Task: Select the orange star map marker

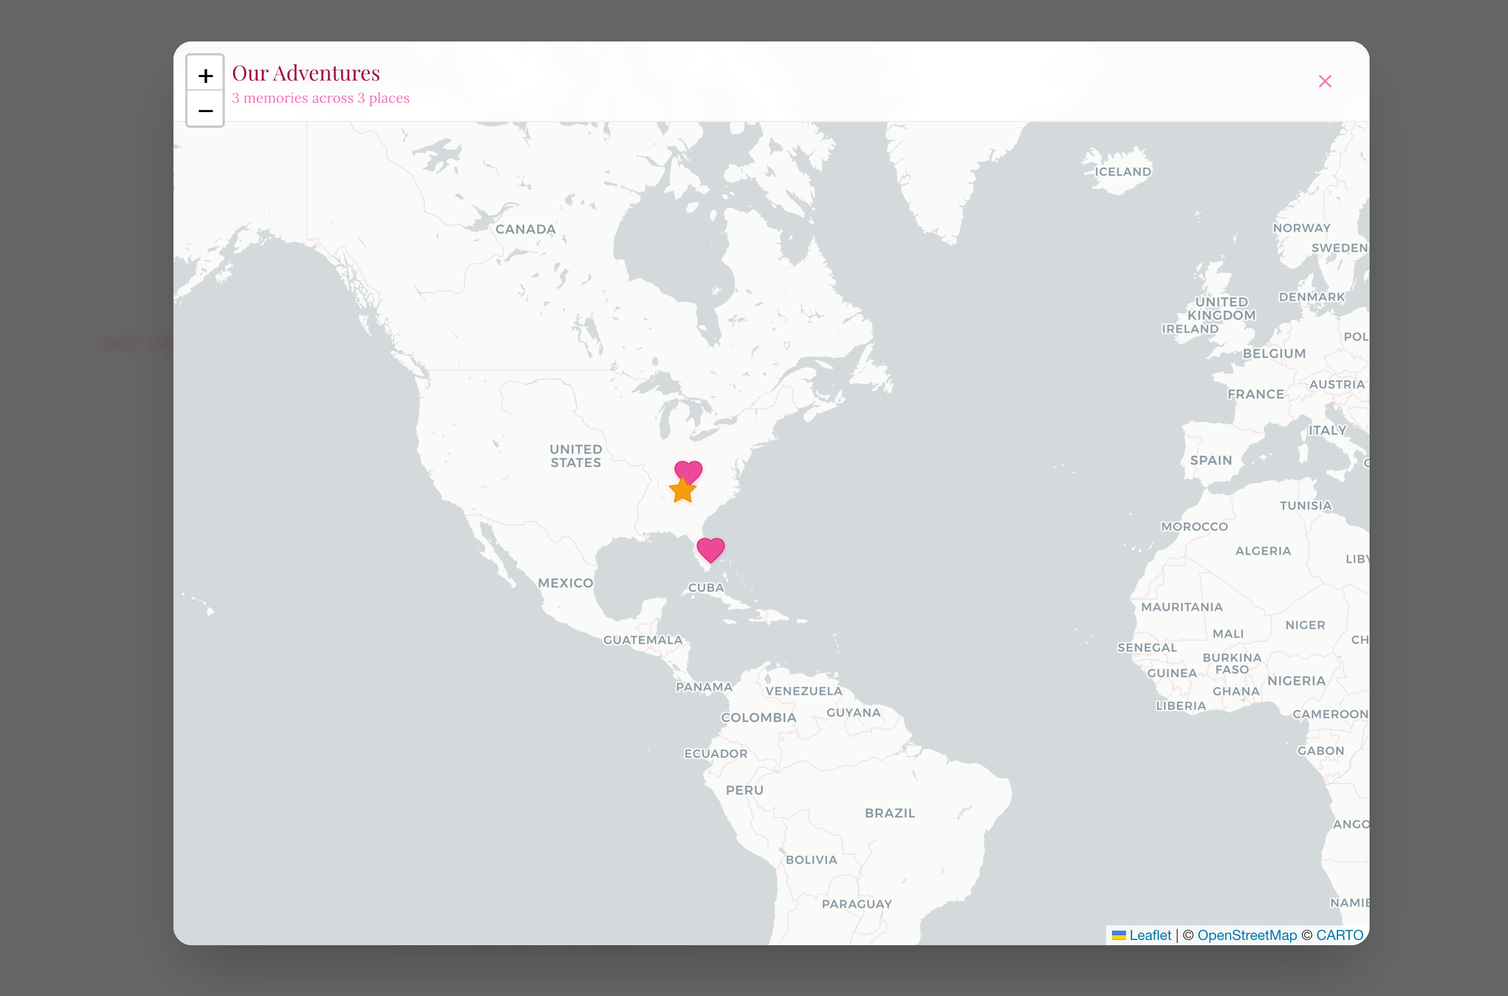Action: (682, 491)
